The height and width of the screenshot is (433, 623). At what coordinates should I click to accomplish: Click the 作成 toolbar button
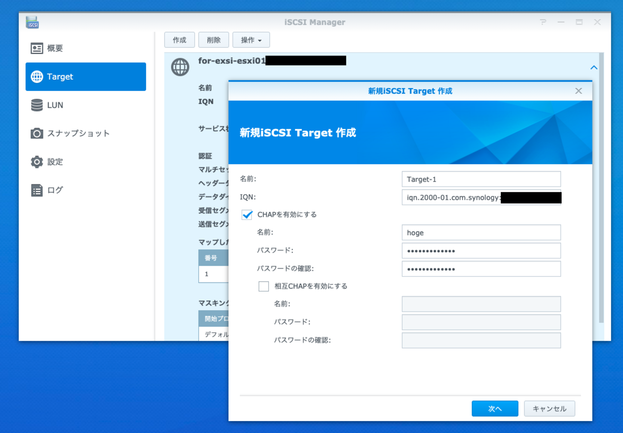[x=180, y=40]
